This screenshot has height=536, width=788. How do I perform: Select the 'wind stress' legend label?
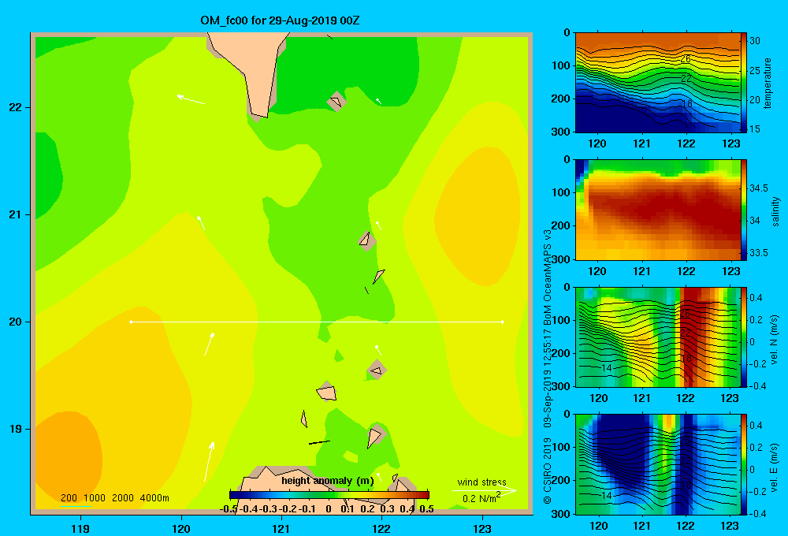click(482, 482)
